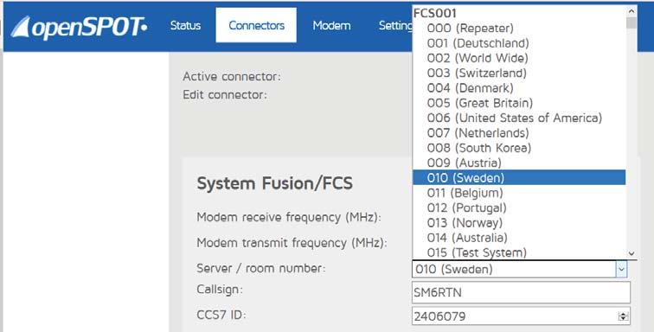The image size is (654, 332).
Task: Select highlighted 010 (Sweden) entry
Action: click(x=519, y=178)
